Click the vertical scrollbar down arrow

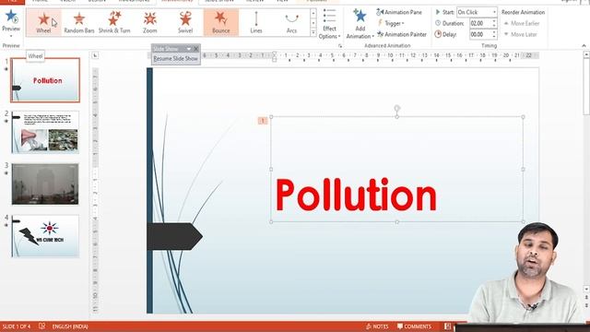[x=586, y=289]
